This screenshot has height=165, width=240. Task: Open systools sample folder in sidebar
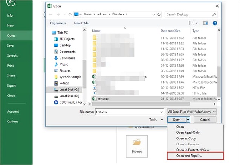(x=68, y=77)
